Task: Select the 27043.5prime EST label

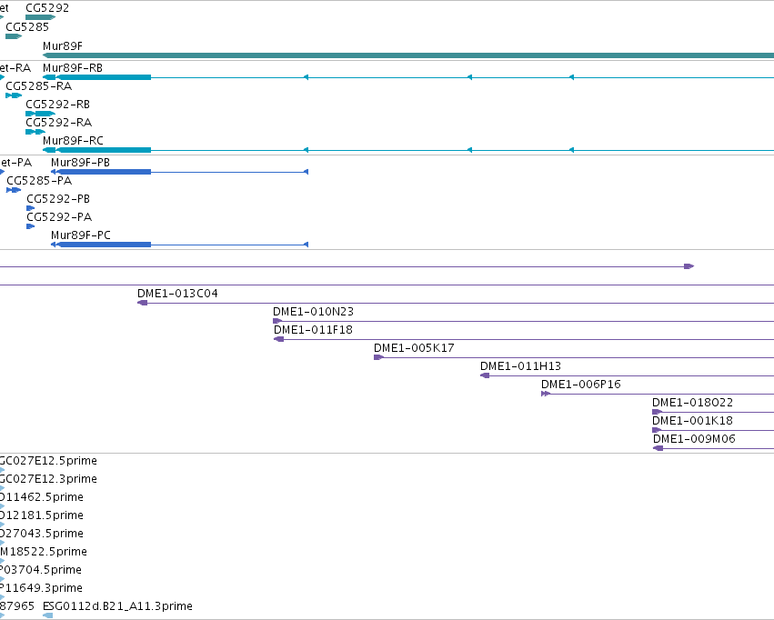Action: [x=44, y=534]
